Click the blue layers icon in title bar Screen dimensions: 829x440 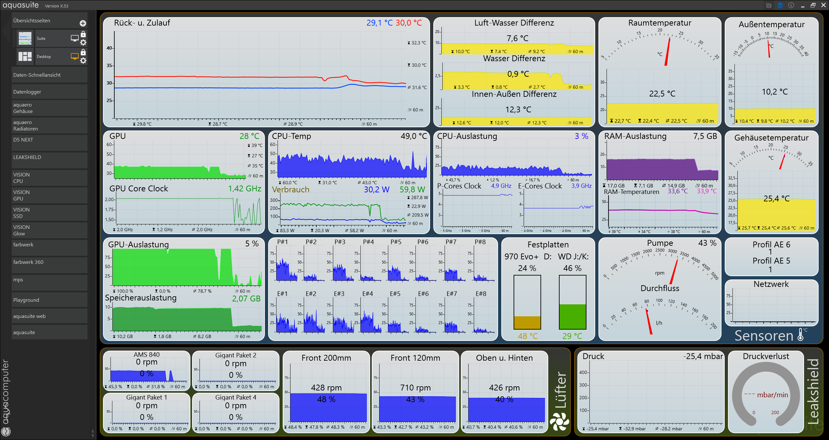click(780, 6)
